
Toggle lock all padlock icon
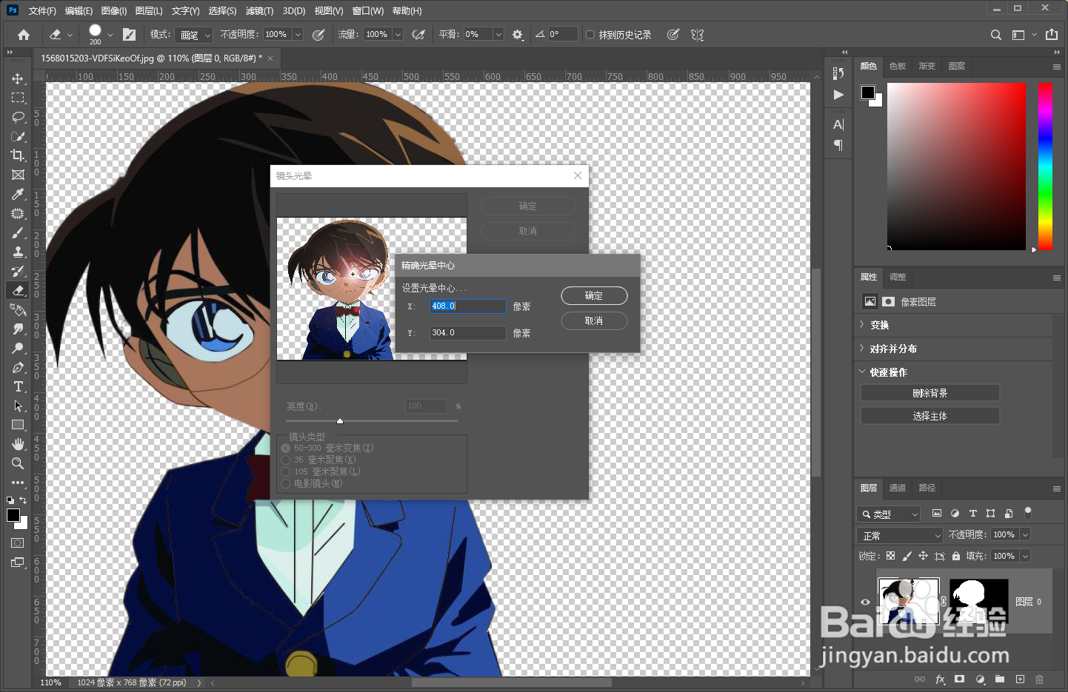[x=956, y=556]
